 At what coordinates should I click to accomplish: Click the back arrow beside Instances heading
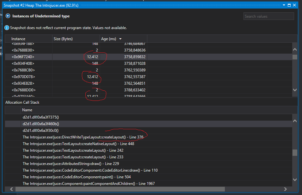click(x=8, y=16)
